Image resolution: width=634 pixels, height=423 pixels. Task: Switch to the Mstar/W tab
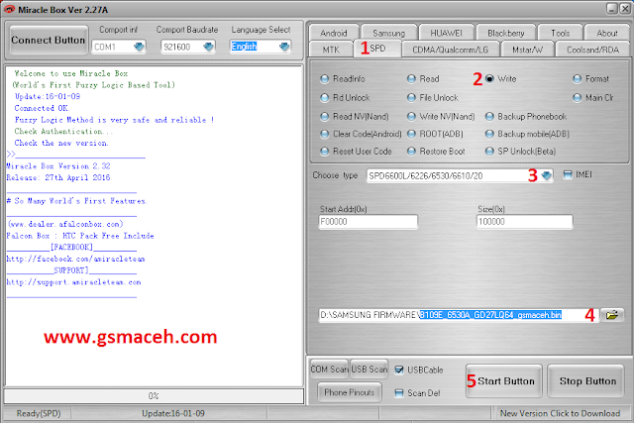coord(527,50)
